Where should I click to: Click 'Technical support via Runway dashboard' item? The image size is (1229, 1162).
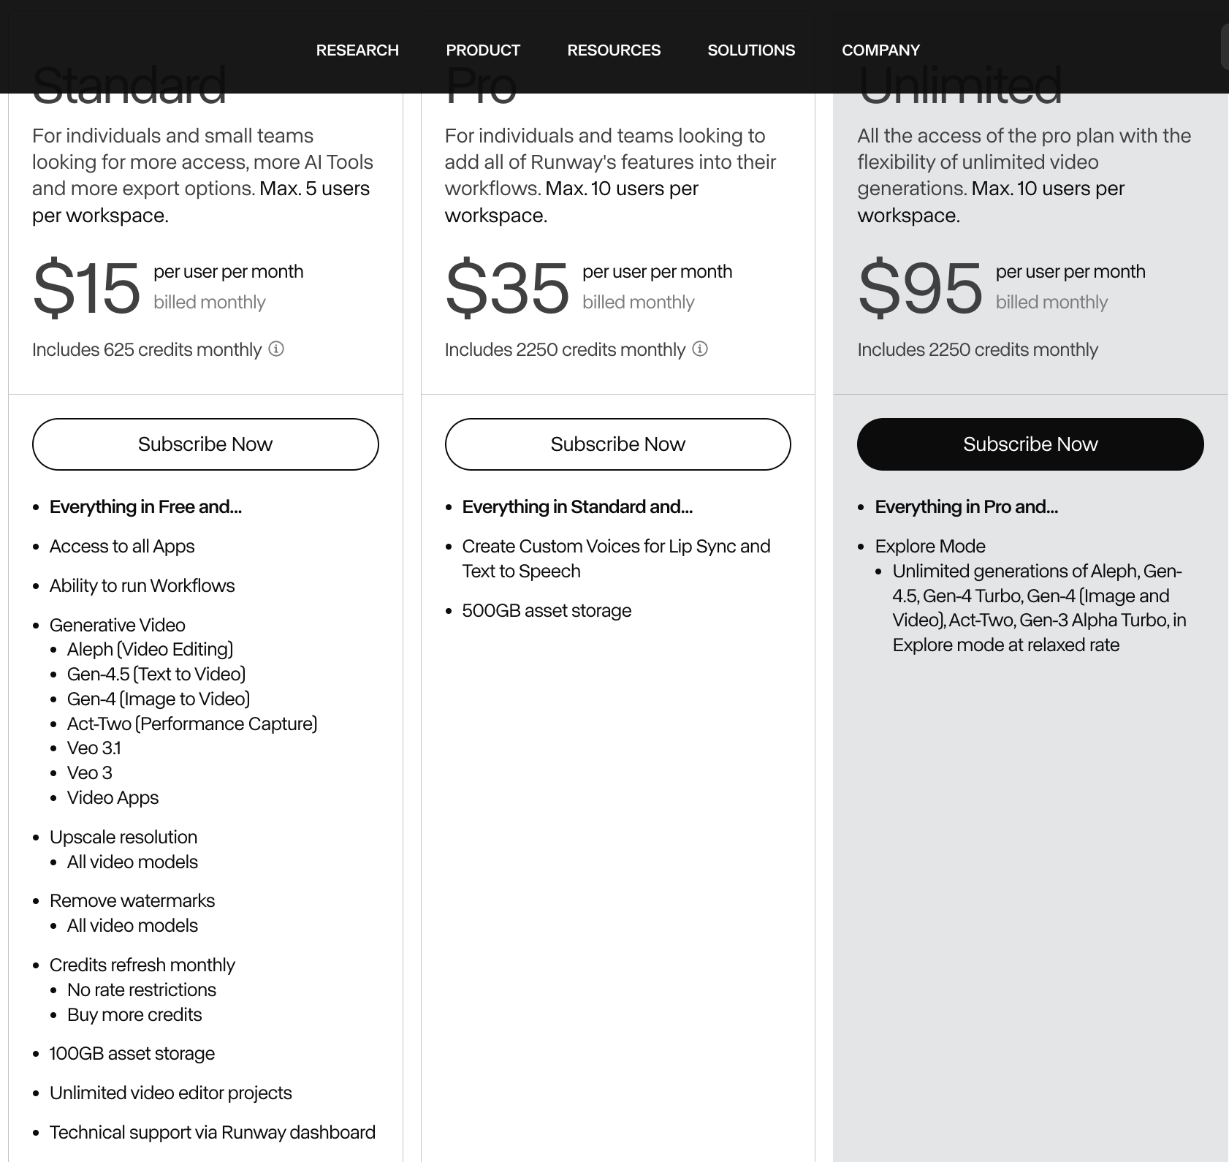click(x=212, y=1133)
